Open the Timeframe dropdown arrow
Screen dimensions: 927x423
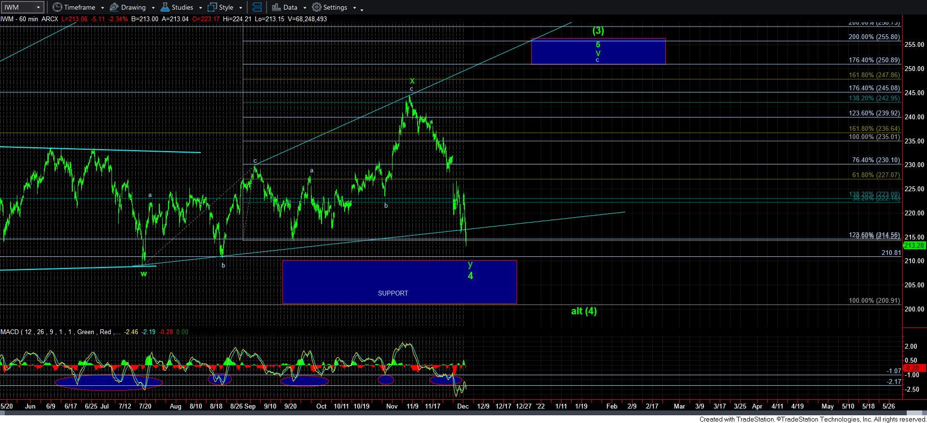(102, 8)
